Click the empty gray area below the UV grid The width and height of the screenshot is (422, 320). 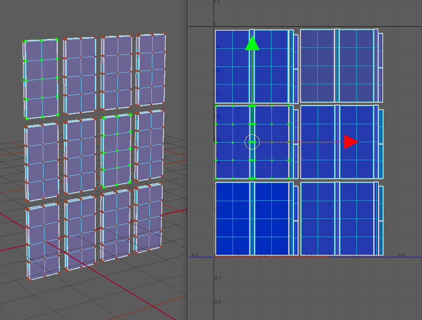pyautogui.click(x=302, y=289)
